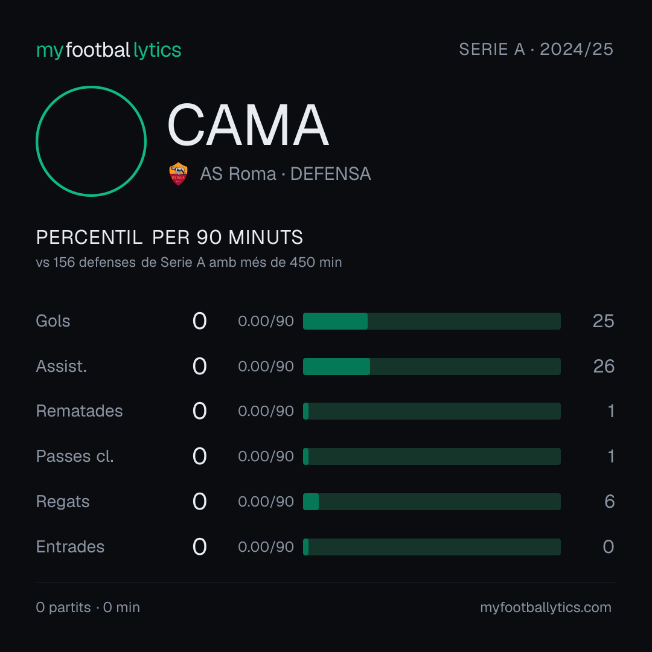The image size is (652, 652).
Task: Click the Gols percentile value 25
Action: pos(603,321)
